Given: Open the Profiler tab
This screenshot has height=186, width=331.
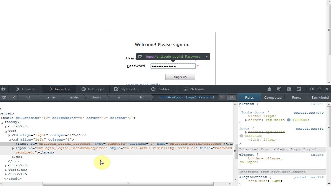Looking at the screenshot, I should (160, 89).
